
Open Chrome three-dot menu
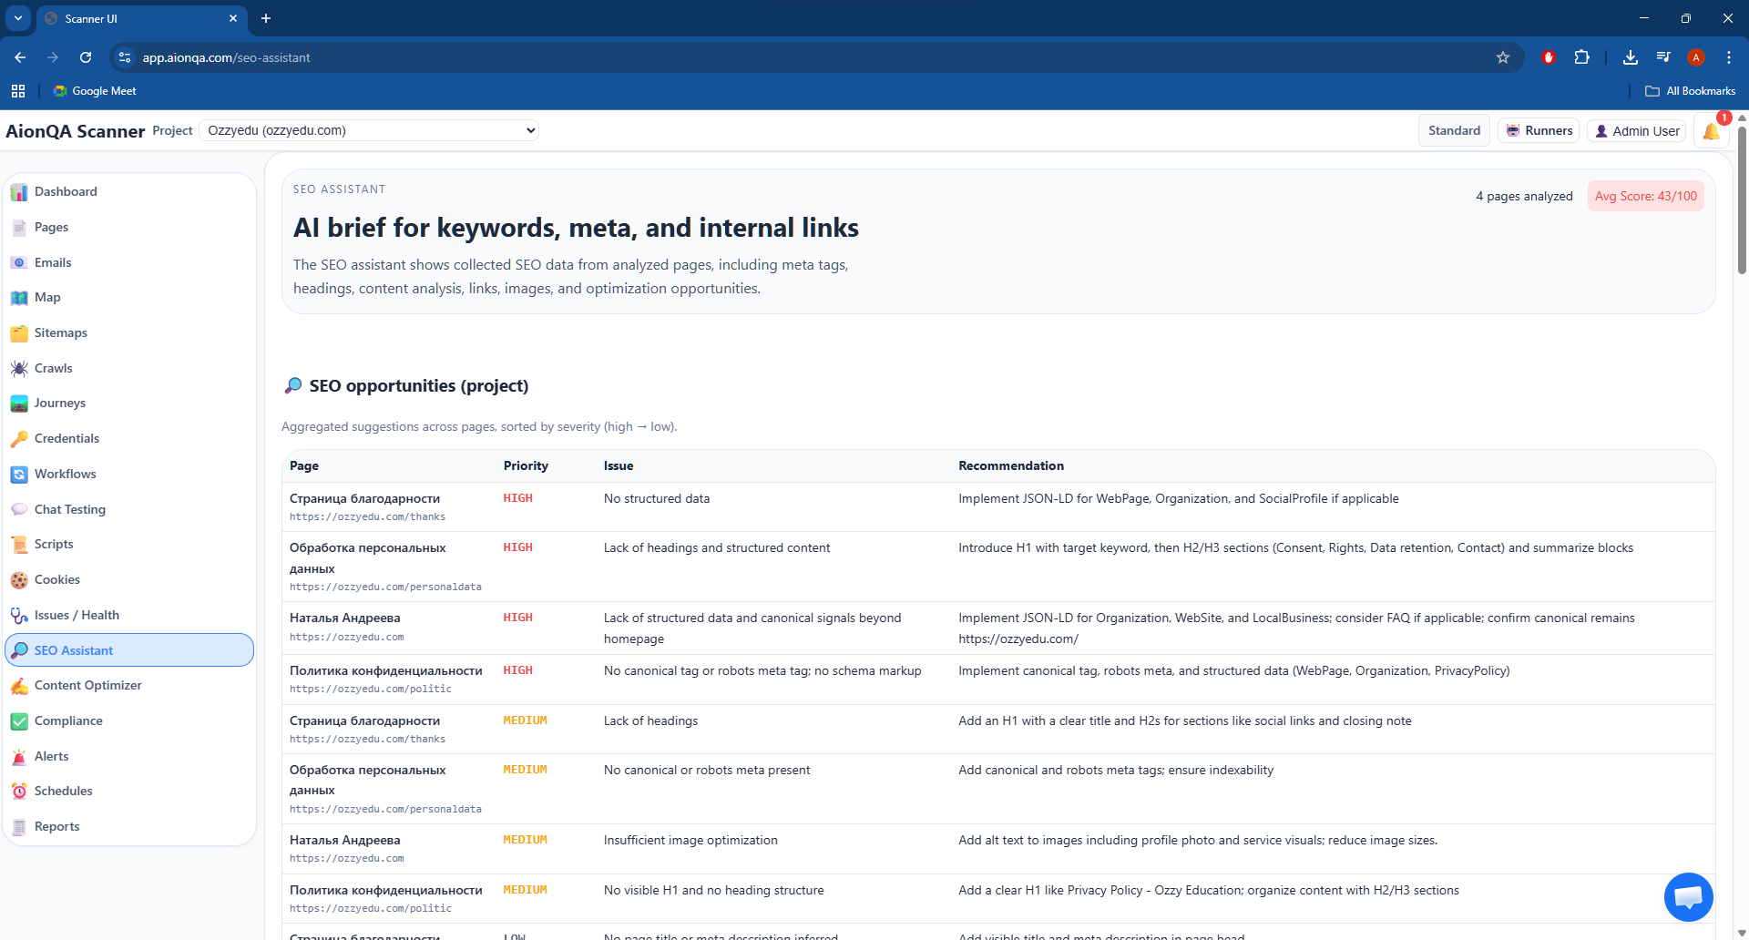(x=1729, y=57)
